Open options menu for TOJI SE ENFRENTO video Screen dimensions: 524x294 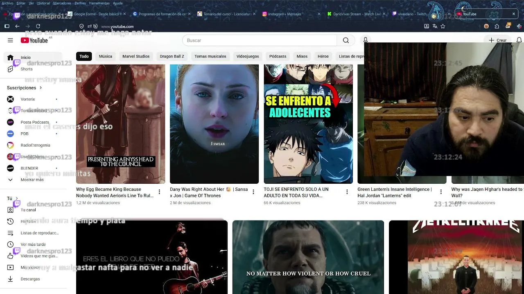347,192
